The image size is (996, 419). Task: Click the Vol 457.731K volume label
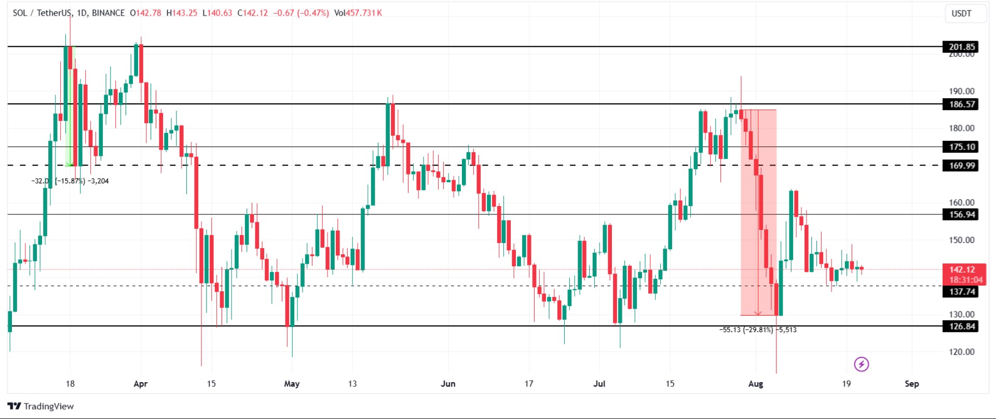point(358,13)
